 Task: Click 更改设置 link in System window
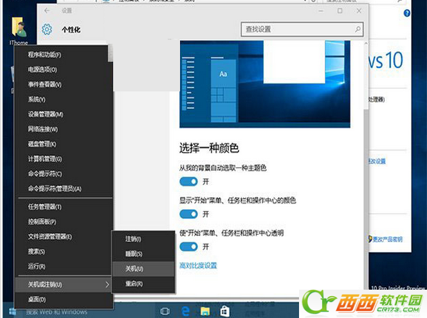pyautogui.click(x=377, y=162)
